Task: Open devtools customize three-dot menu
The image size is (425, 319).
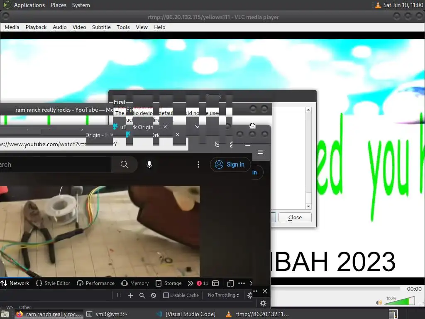Action: coord(242,283)
